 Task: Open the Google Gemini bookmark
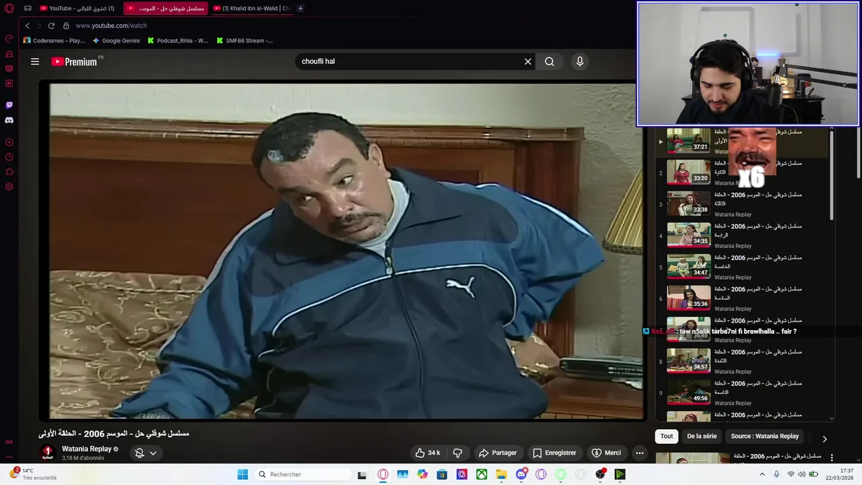[x=117, y=40]
